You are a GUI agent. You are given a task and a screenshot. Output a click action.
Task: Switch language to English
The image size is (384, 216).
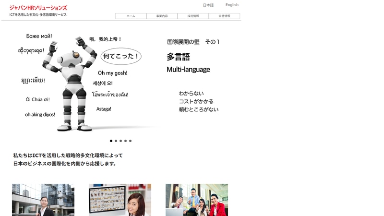click(x=232, y=5)
